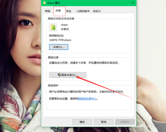Image resolution: width=166 pixels, height=132 pixels.
Task: Click the 取消 button
Action: (104, 122)
